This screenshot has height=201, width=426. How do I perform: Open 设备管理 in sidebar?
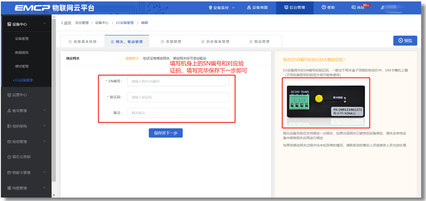(x=22, y=39)
